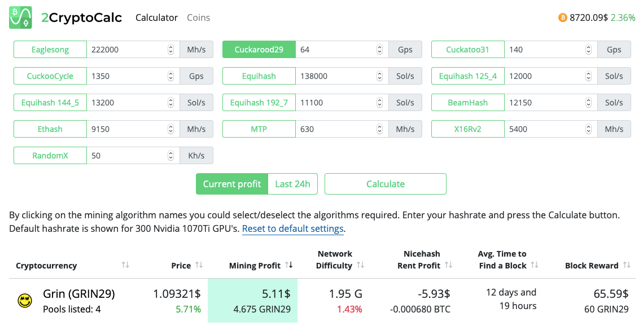Click the Cuckarood29 hashrate spinner arrows
This screenshot has width=643, height=326.
pos(379,50)
